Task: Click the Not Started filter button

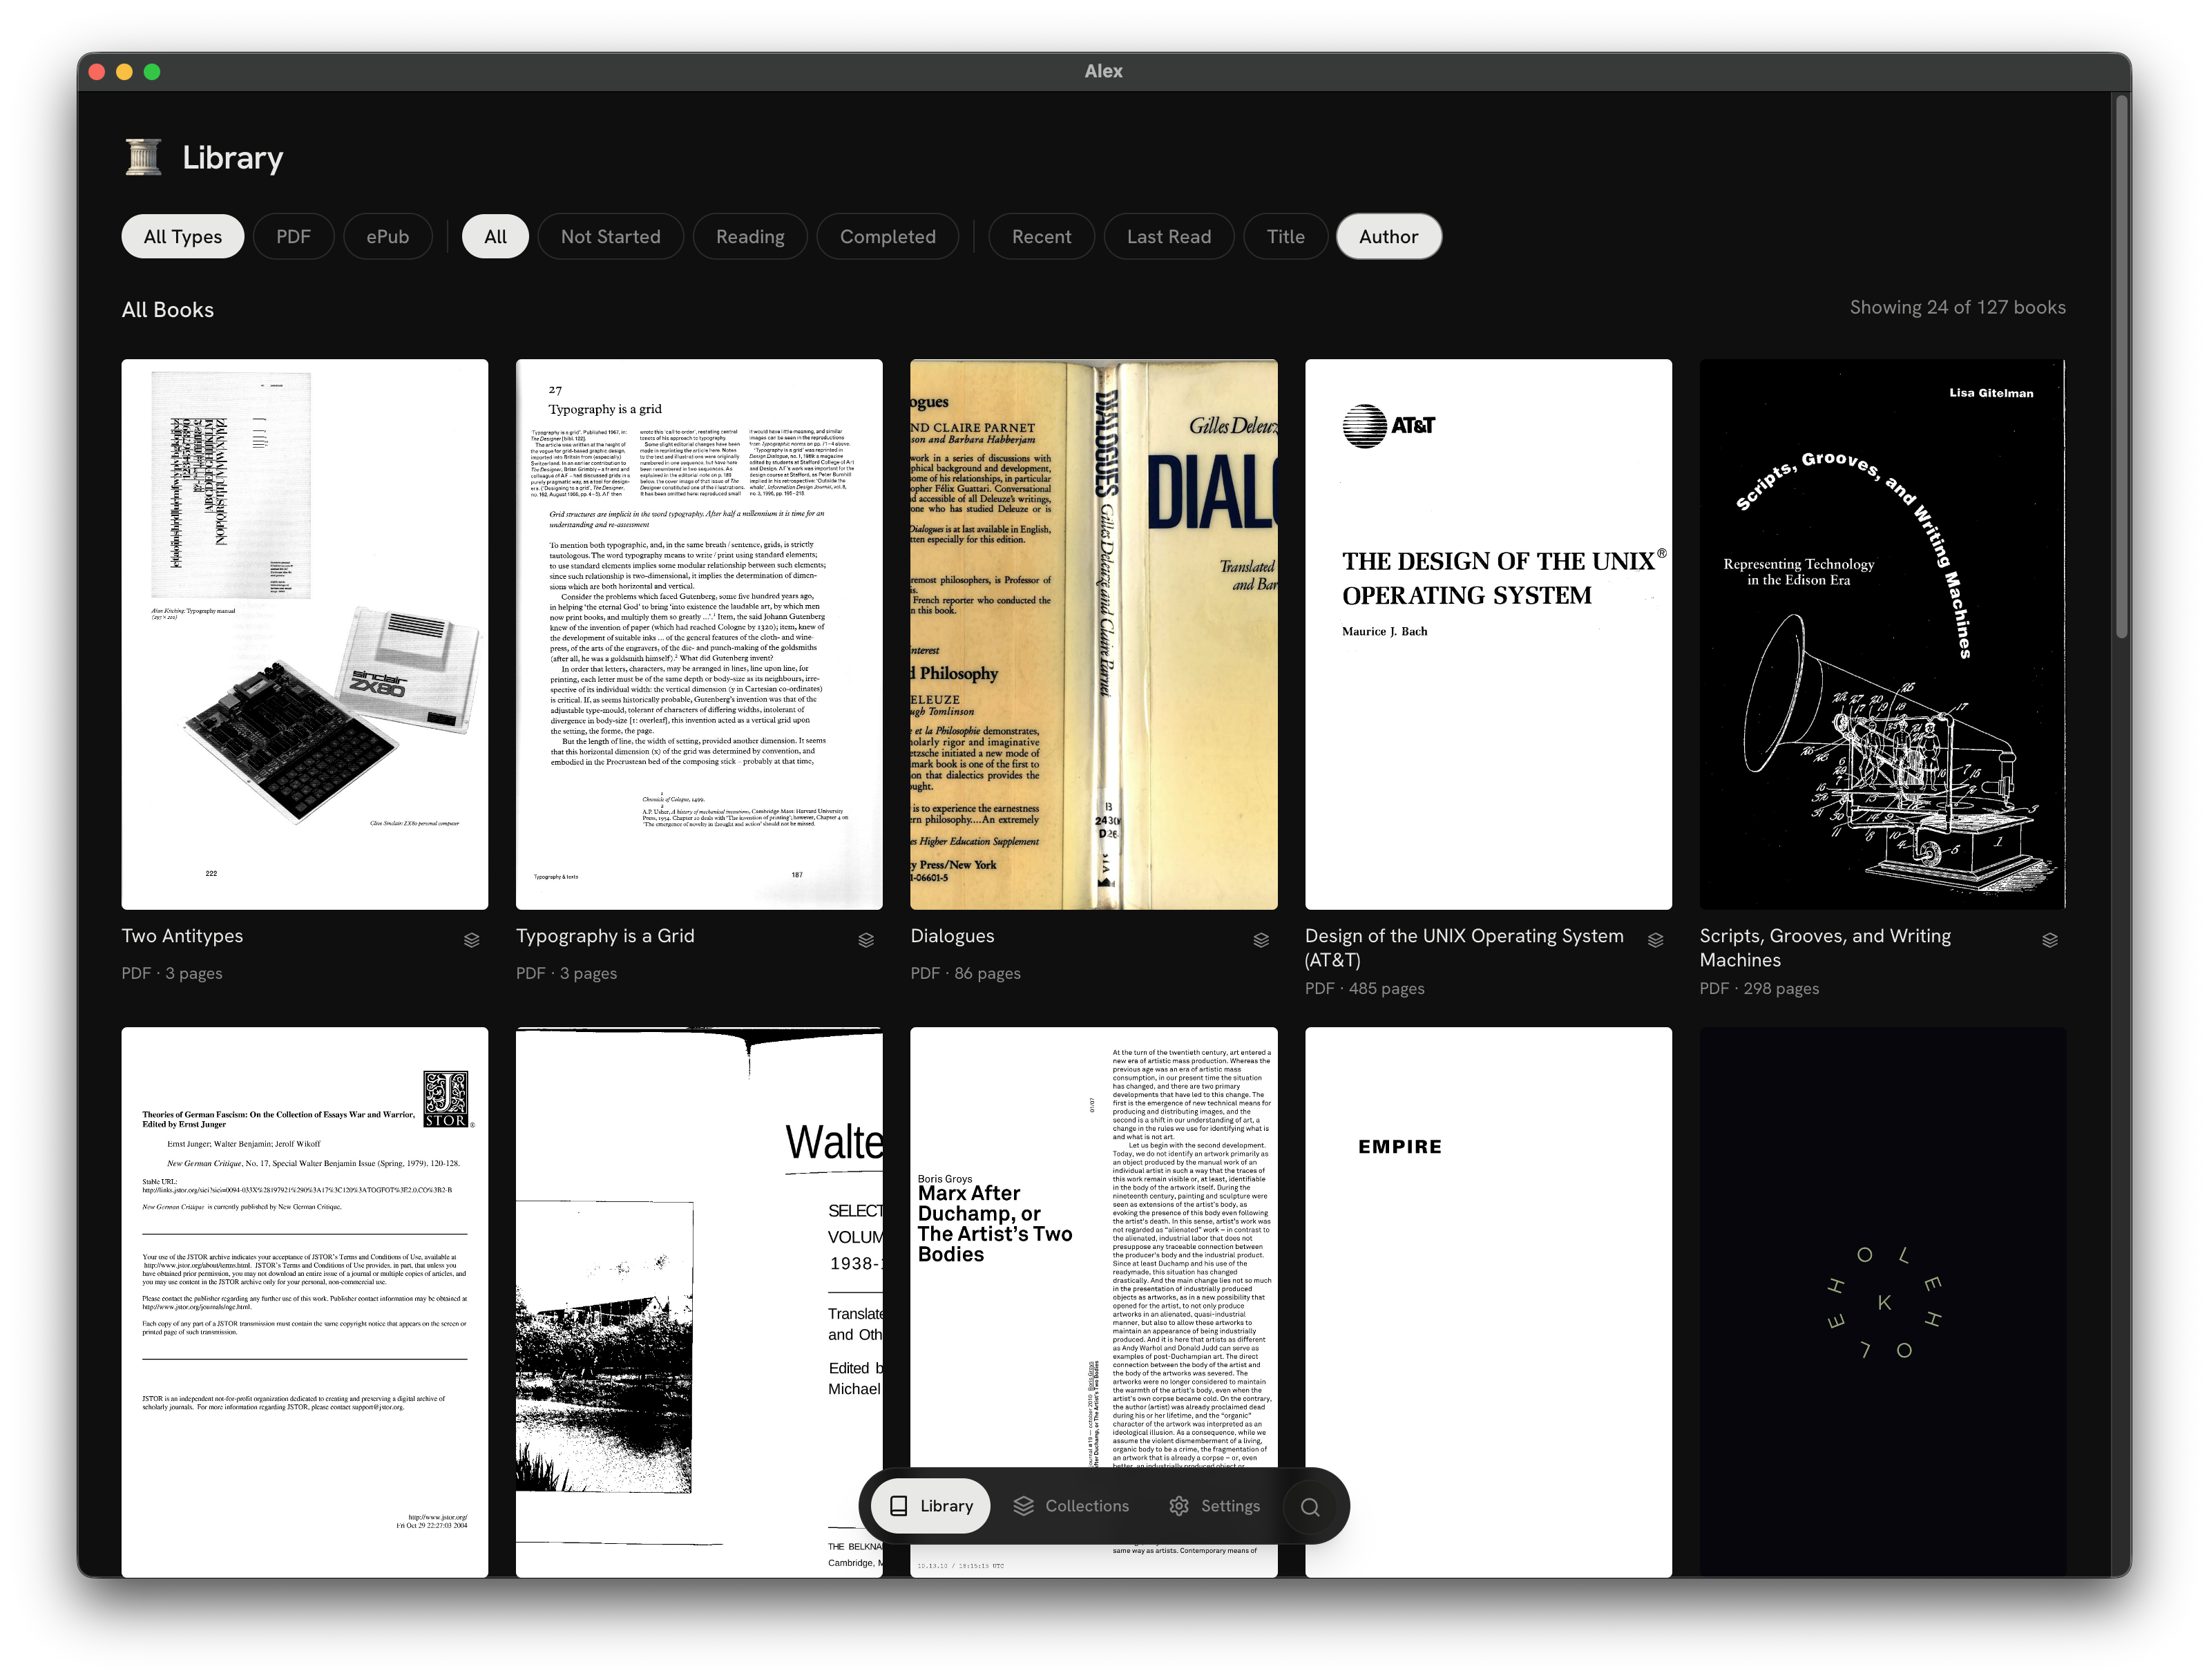Action: pyautogui.click(x=610, y=236)
